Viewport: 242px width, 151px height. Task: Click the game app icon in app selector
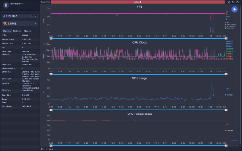5,23
